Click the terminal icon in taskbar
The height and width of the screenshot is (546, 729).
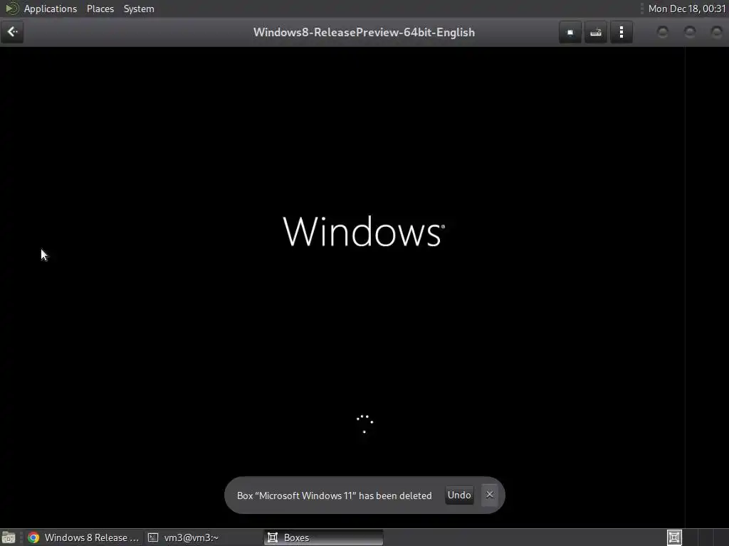[x=153, y=537]
